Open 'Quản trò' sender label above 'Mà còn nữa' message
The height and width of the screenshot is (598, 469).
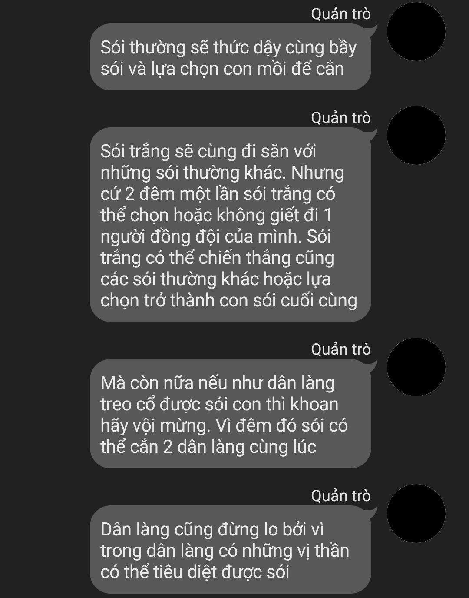click(341, 349)
